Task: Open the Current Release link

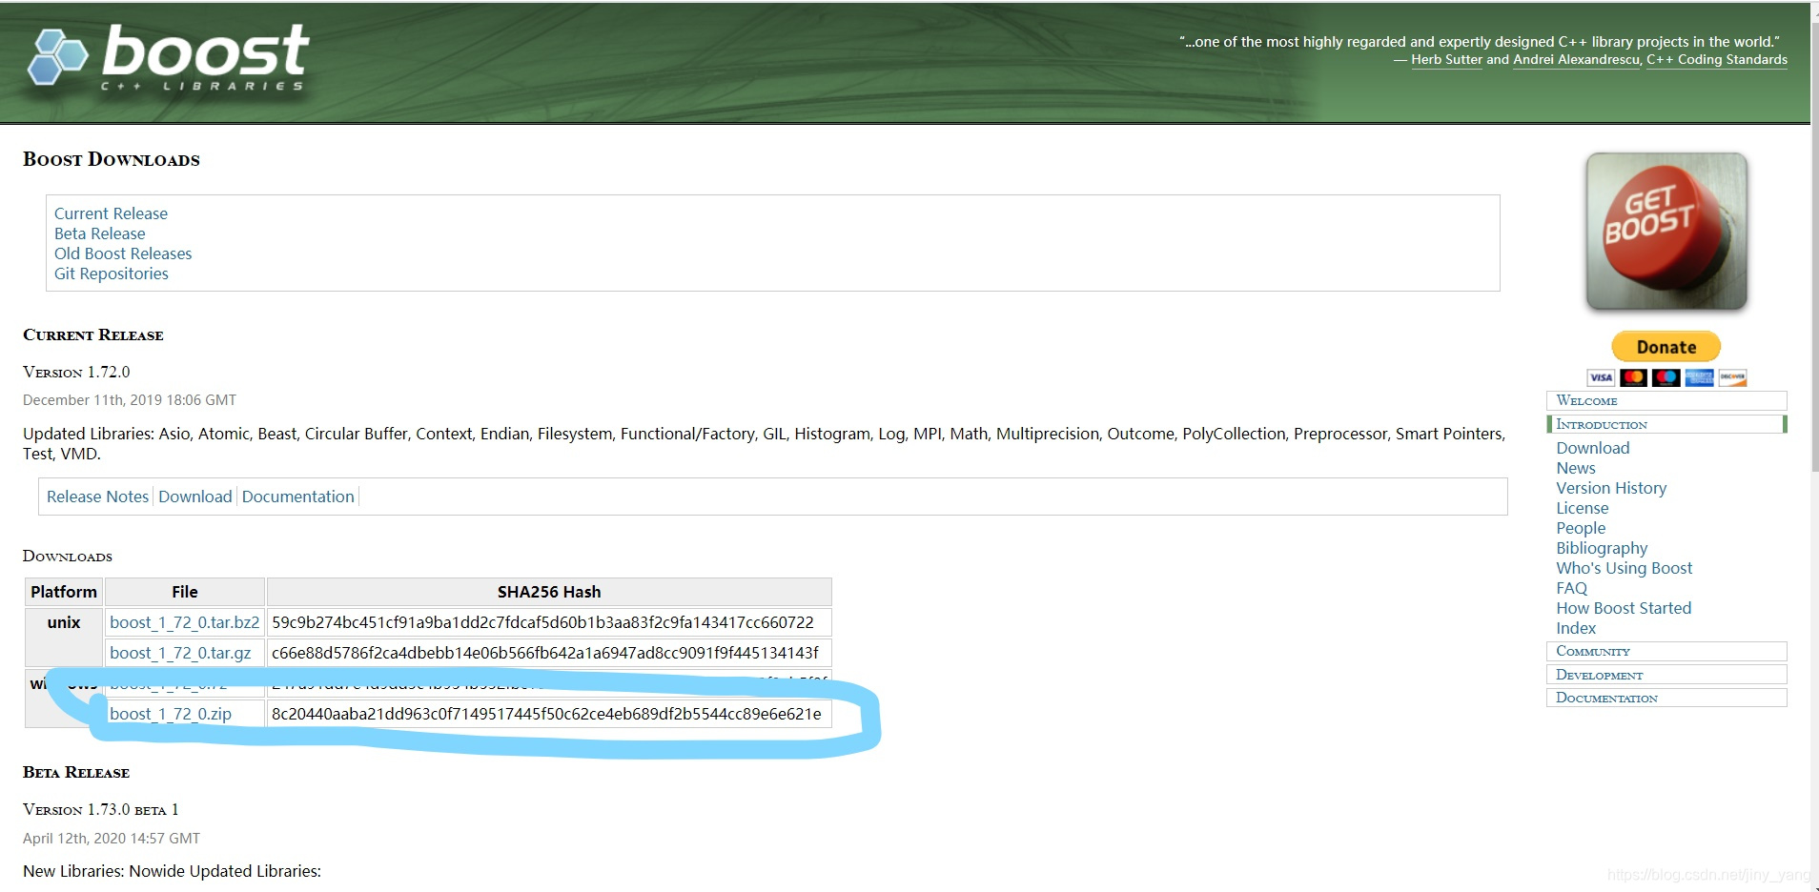Action: pyautogui.click(x=111, y=213)
